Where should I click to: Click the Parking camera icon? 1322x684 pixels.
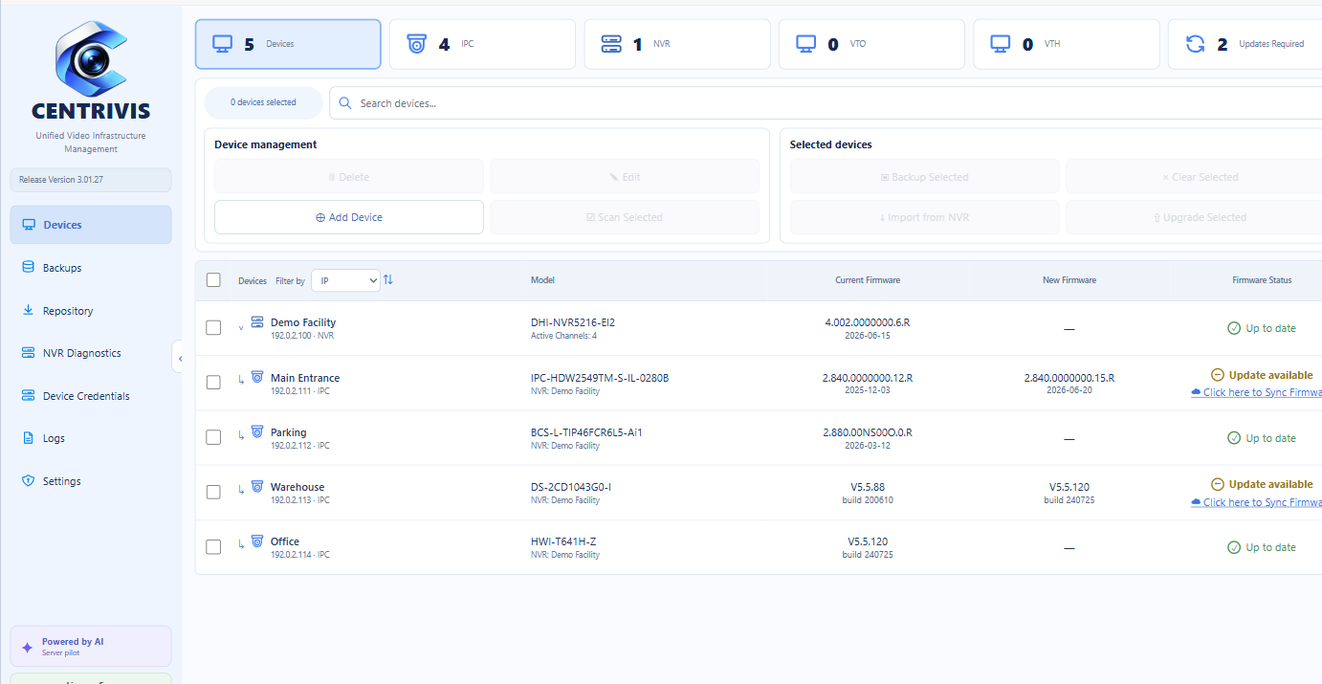(257, 431)
